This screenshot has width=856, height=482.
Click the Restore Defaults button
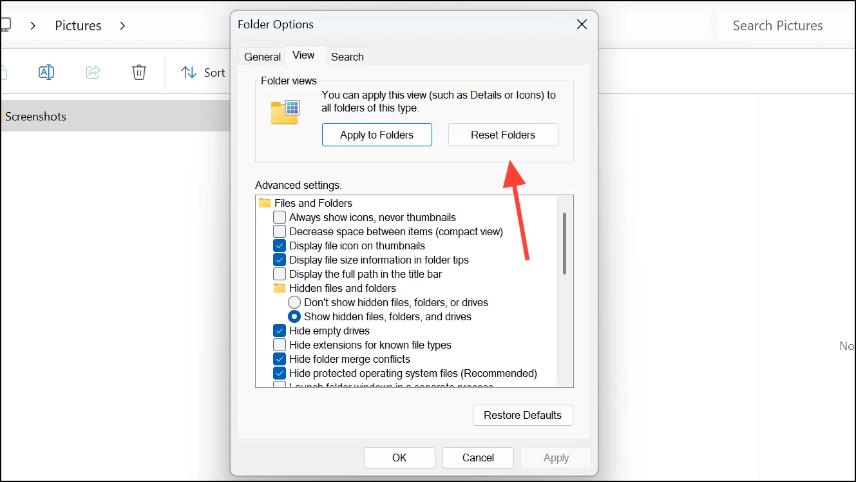[523, 415]
